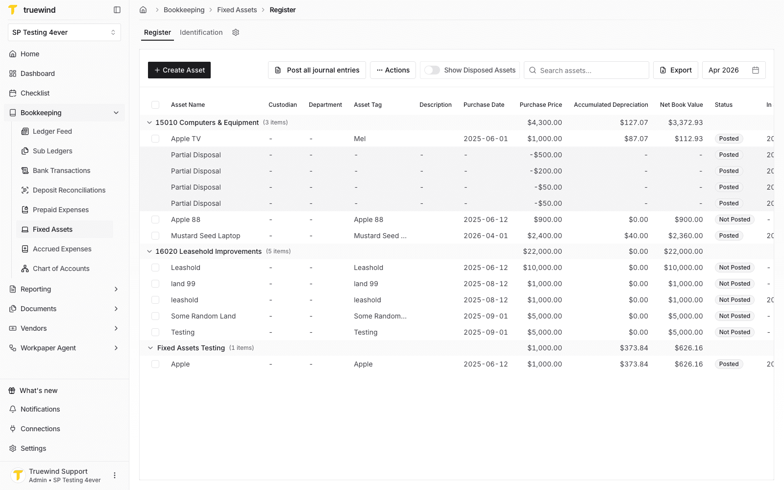Select the Some Random Land checkbox
This screenshot has width=784, height=490.
155,316
